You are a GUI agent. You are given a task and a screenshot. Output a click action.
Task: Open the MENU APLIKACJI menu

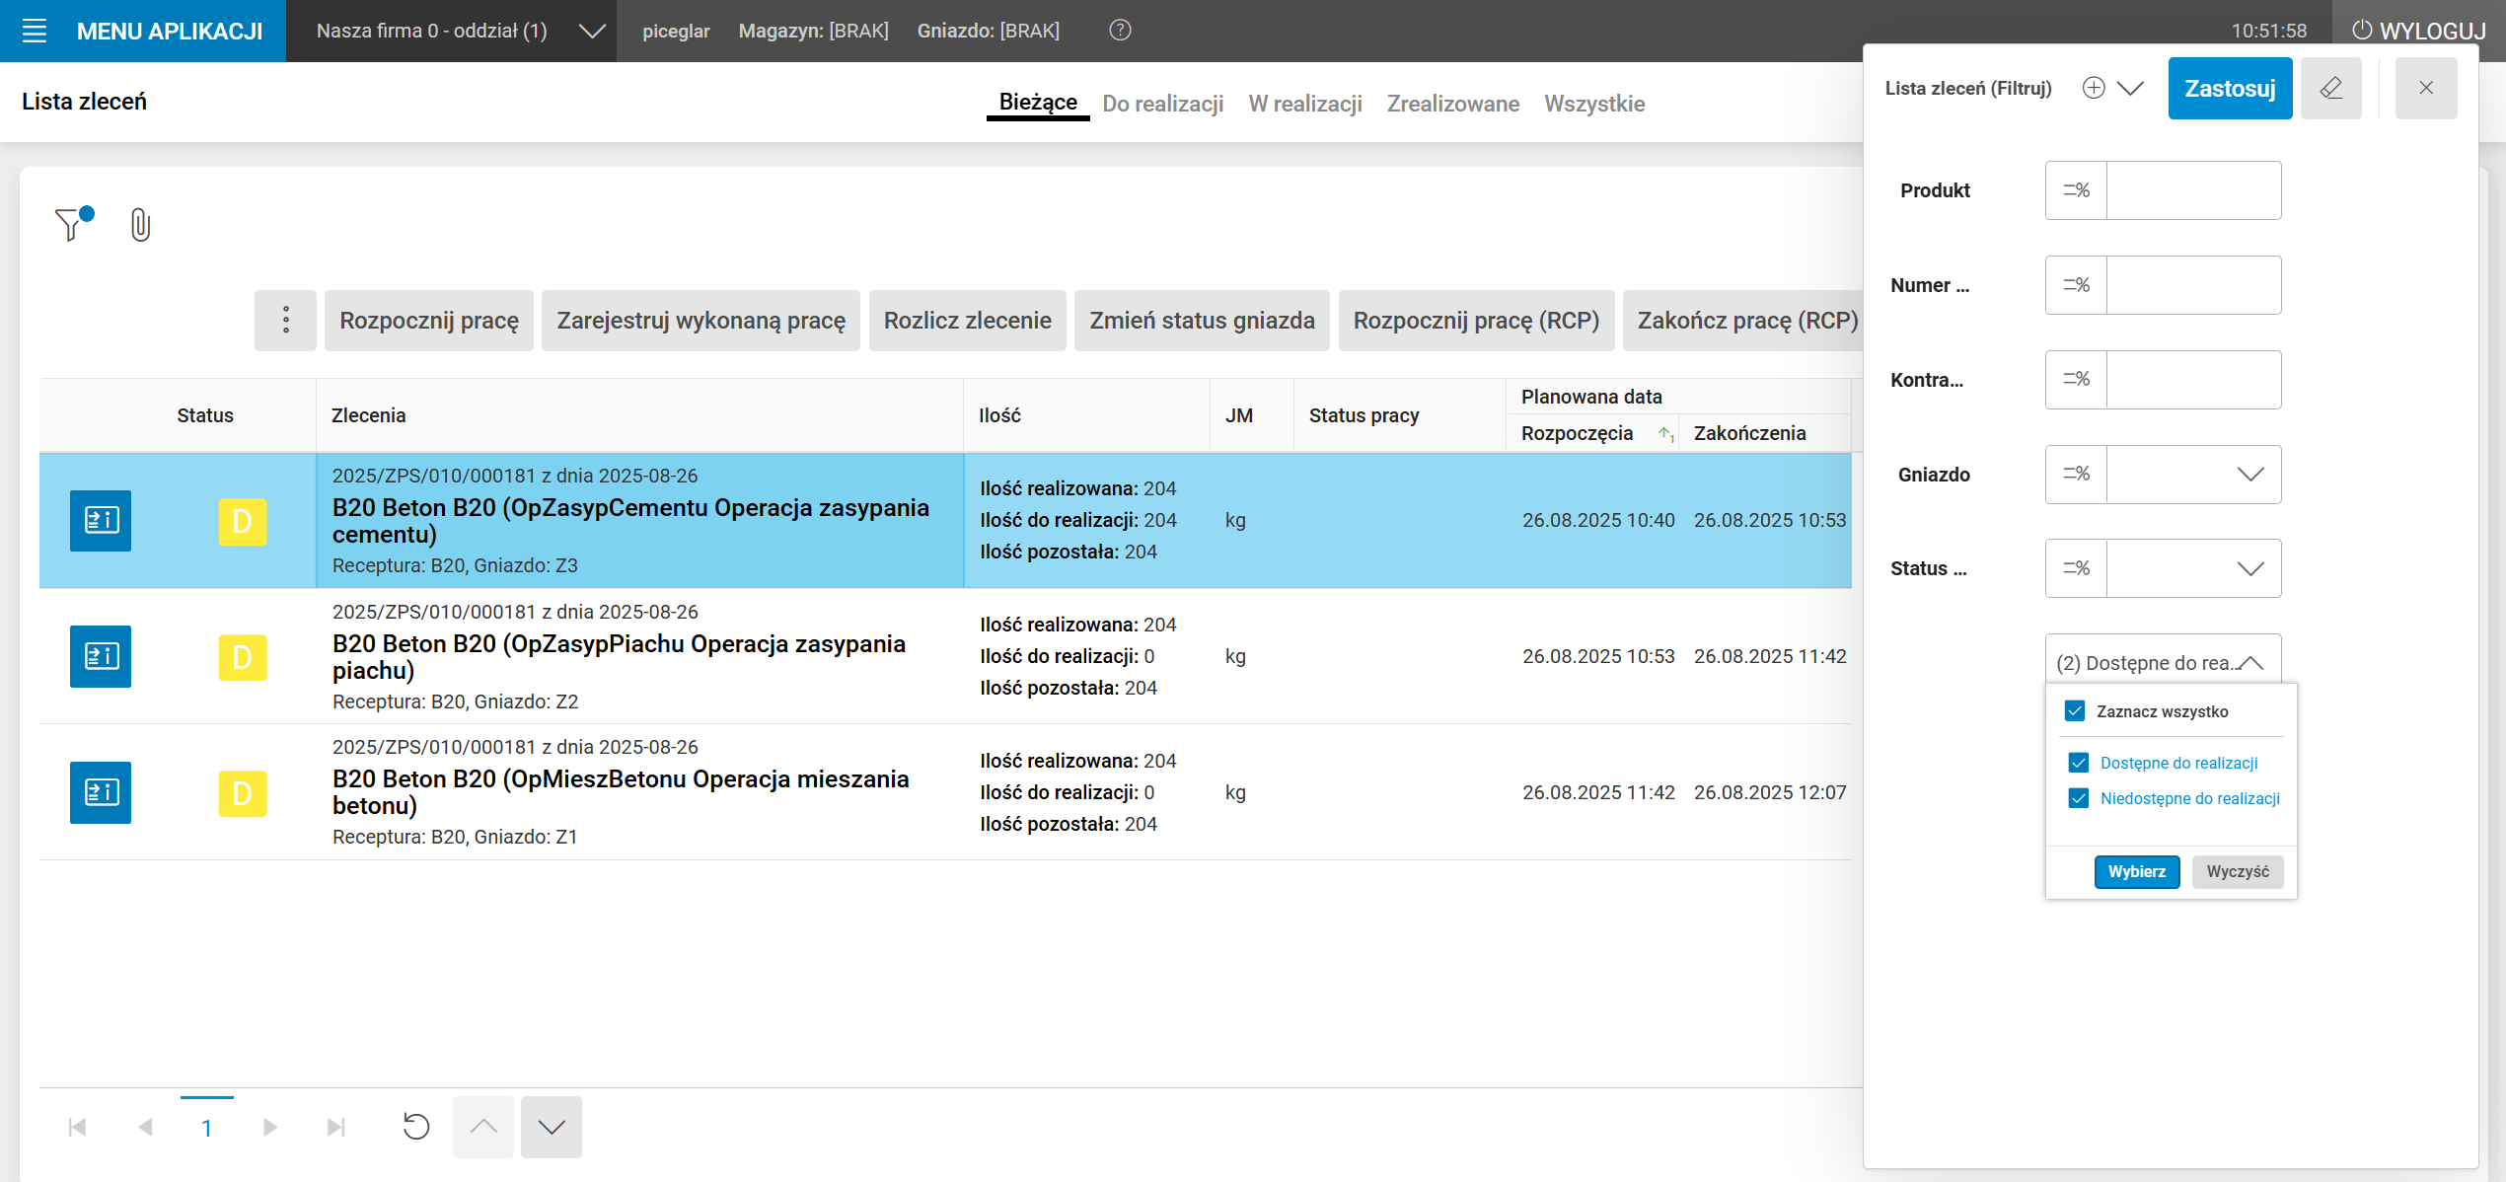coord(142,31)
